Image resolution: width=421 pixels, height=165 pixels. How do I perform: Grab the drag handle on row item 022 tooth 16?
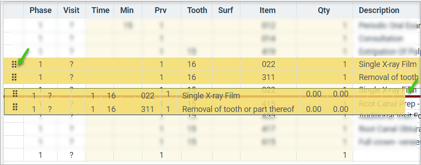pos(14,64)
